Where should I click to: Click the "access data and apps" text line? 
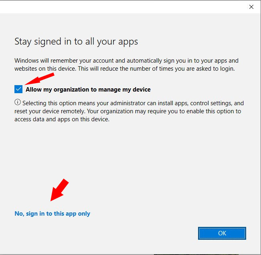62,119
